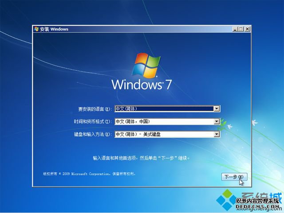Click the 下一步 (N) button

click(x=234, y=177)
